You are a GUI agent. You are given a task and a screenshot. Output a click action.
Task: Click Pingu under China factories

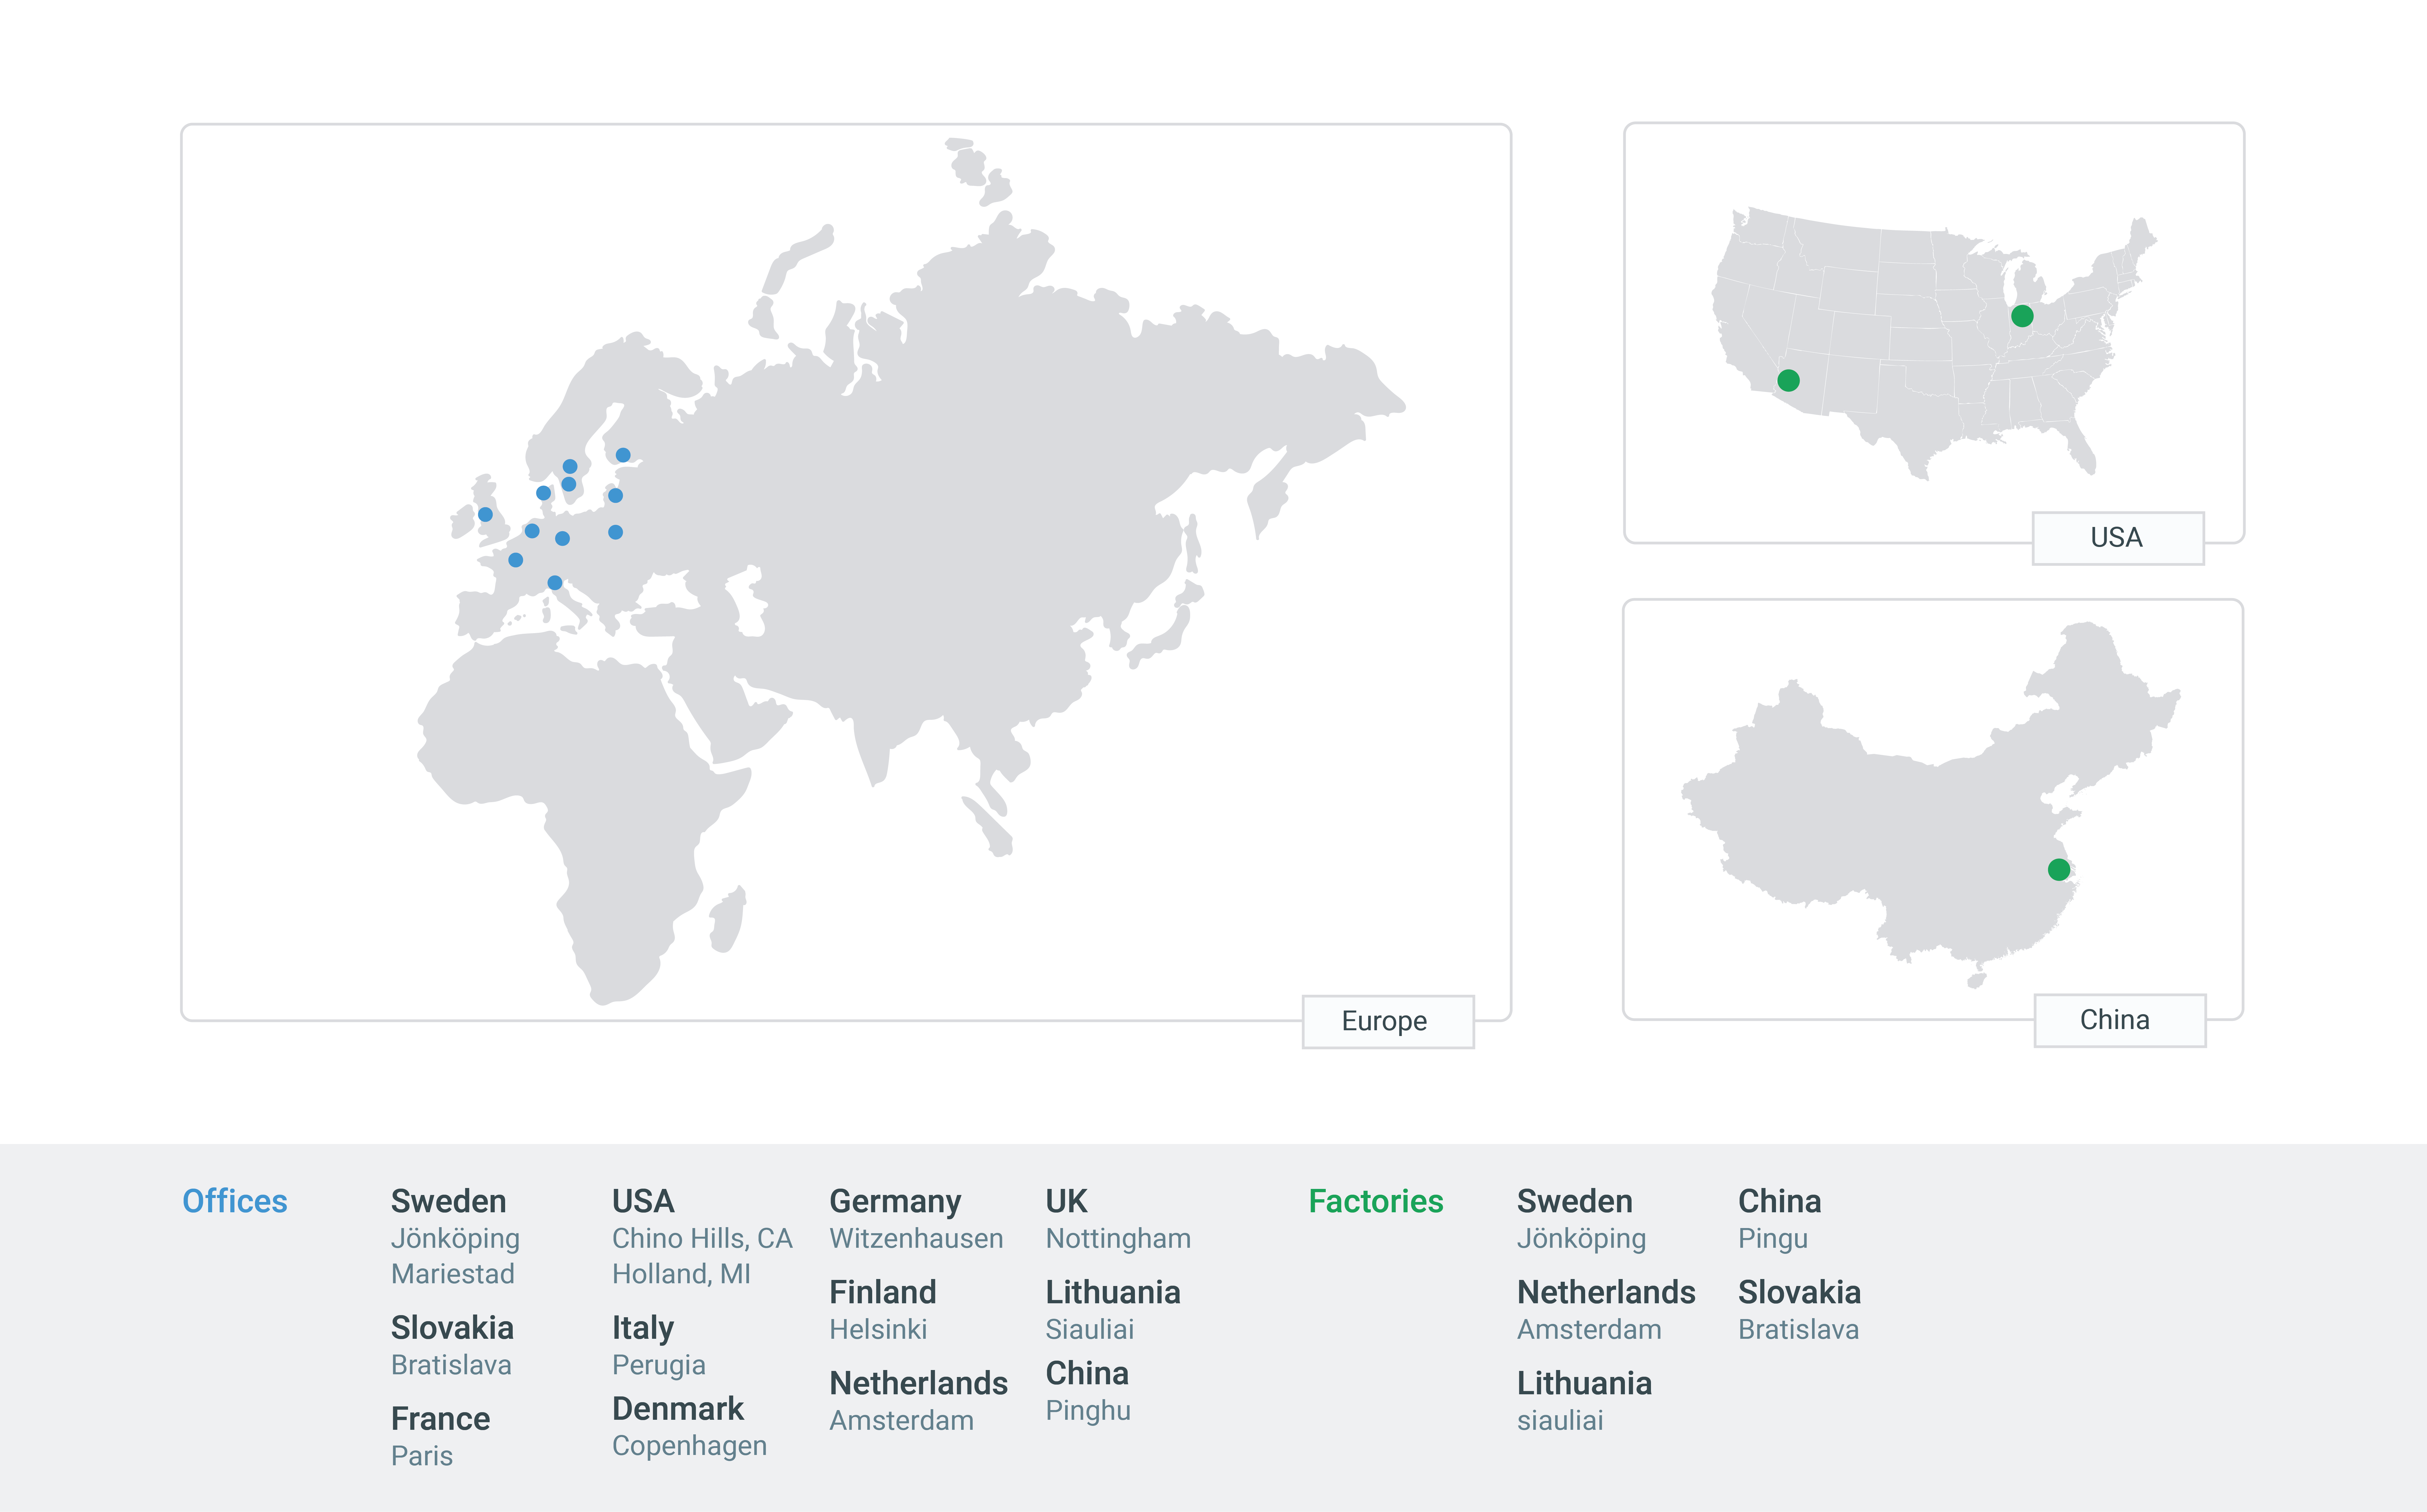pos(1773,1239)
